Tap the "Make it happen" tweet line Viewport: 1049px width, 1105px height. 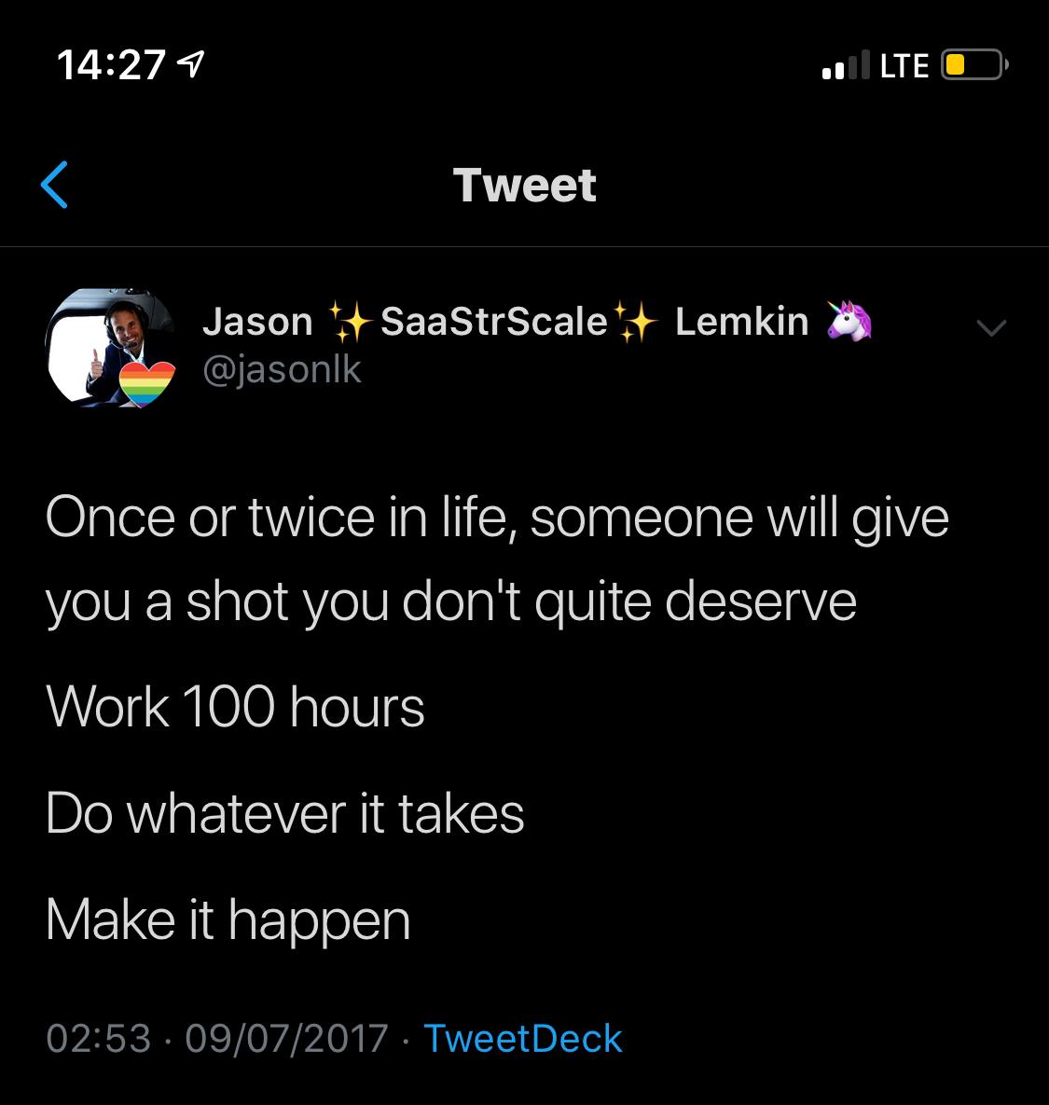coord(228,919)
